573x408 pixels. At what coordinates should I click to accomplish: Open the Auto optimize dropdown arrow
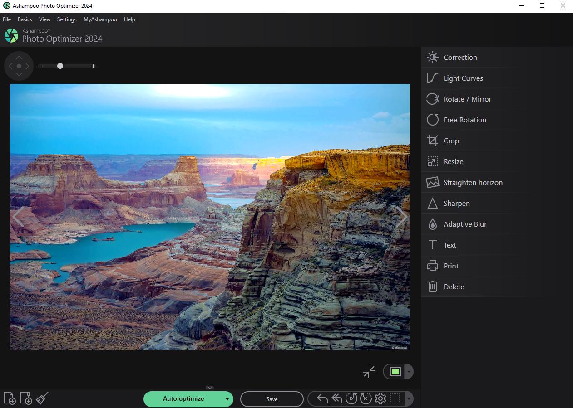(227, 399)
